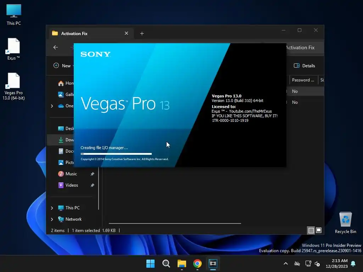Viewport: 363px width, 272px height.
Task: Open Downloads in the Explorer sidebar
Action: click(66, 140)
